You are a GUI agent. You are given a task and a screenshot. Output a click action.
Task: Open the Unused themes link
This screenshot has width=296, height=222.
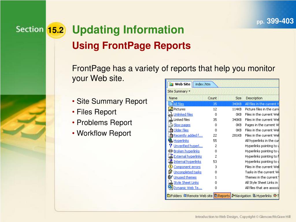185,177
